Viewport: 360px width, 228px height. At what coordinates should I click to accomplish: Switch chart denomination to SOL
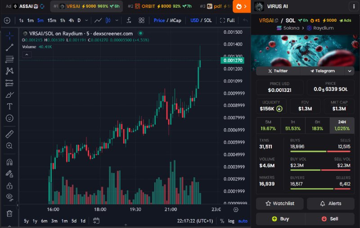[x=208, y=20]
